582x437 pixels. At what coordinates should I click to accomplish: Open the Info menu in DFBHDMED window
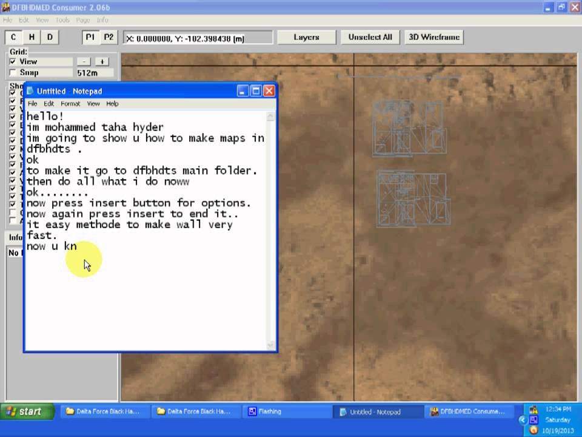pyautogui.click(x=102, y=20)
